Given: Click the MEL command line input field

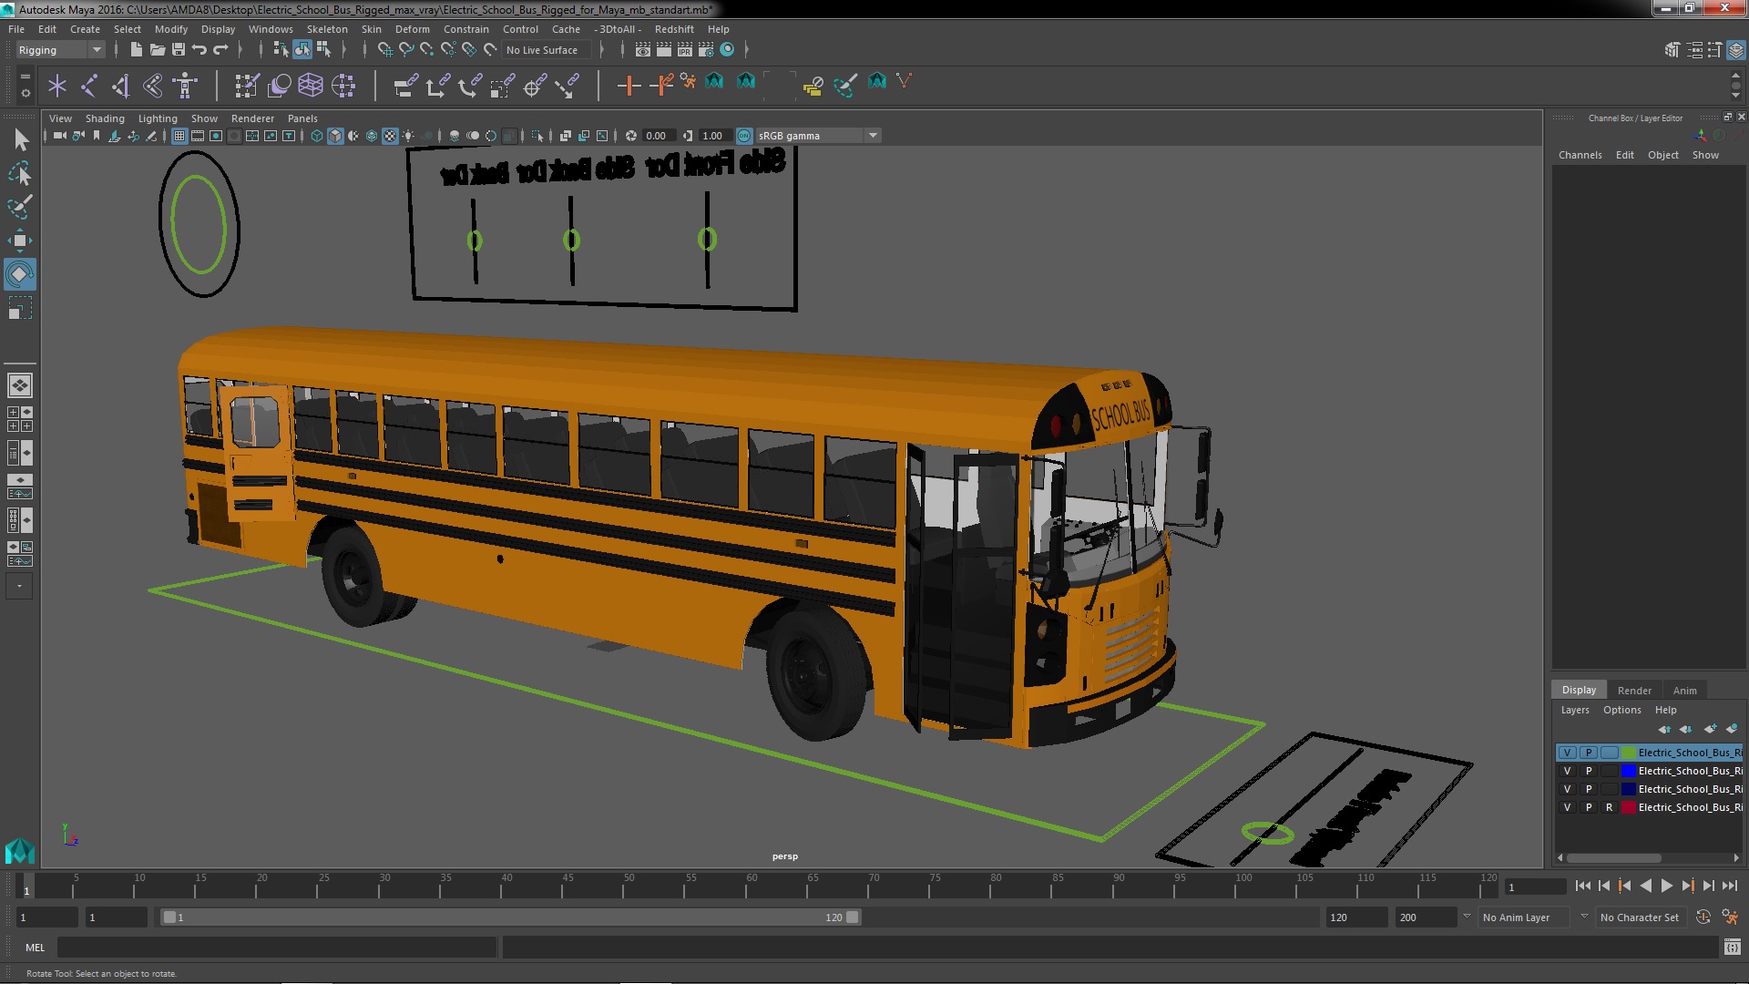Looking at the screenshot, I should click(x=277, y=948).
